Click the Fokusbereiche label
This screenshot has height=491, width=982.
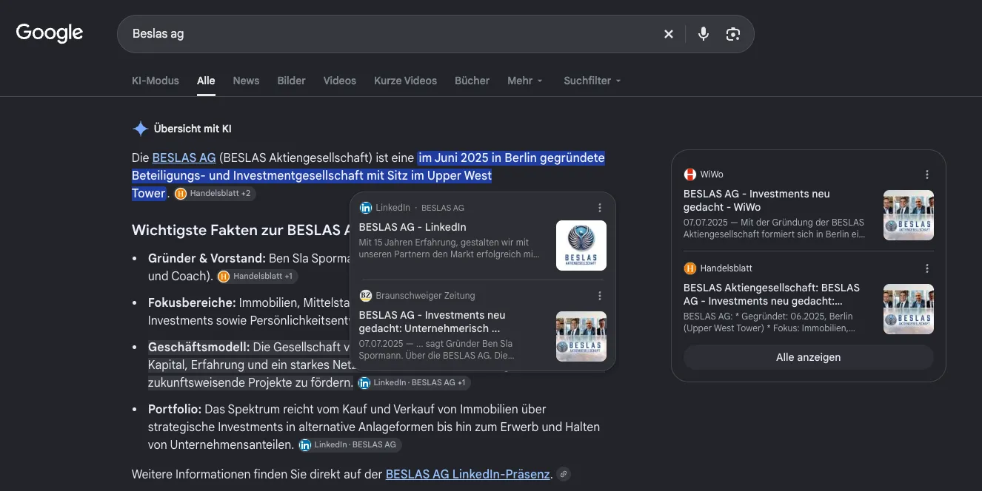(x=192, y=302)
